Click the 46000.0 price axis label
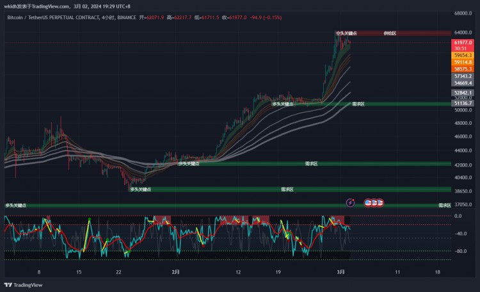This screenshot has height=292, width=480. [x=463, y=136]
